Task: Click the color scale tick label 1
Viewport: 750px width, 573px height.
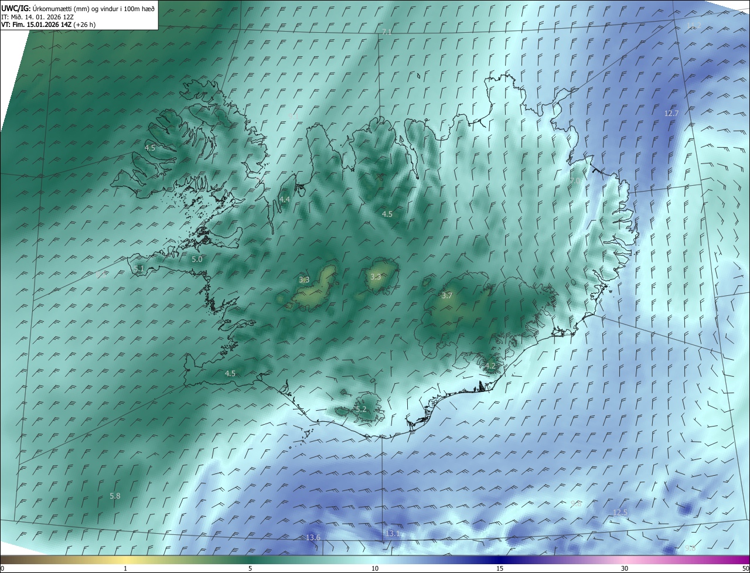Action: [x=125, y=568]
